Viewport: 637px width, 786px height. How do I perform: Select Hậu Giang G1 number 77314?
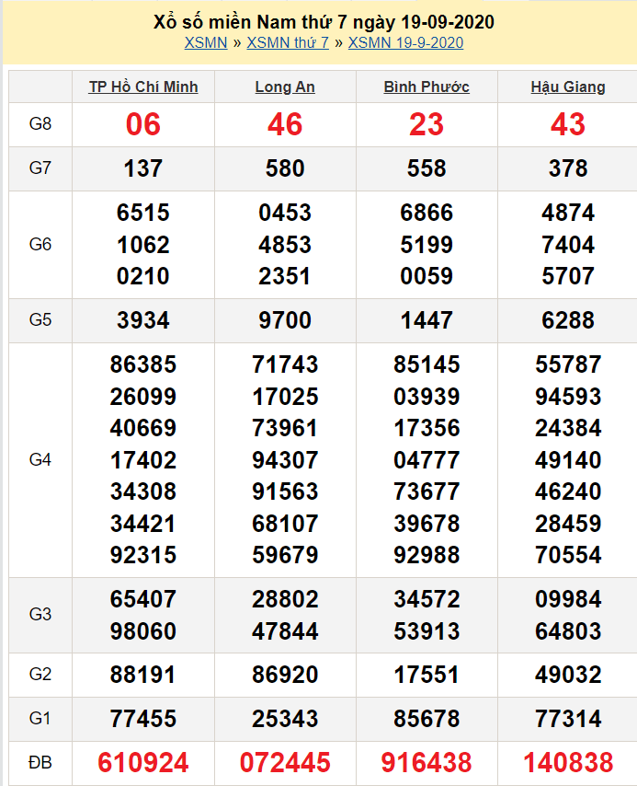click(x=568, y=719)
